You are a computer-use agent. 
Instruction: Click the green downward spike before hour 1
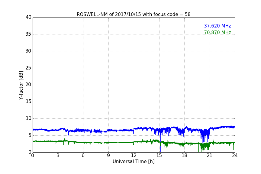click(39, 147)
